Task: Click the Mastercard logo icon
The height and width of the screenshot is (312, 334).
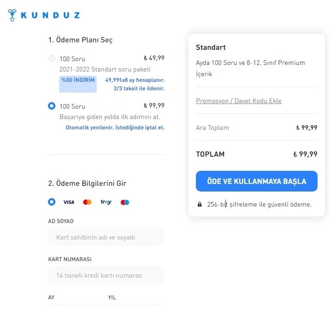Action: tap(87, 202)
